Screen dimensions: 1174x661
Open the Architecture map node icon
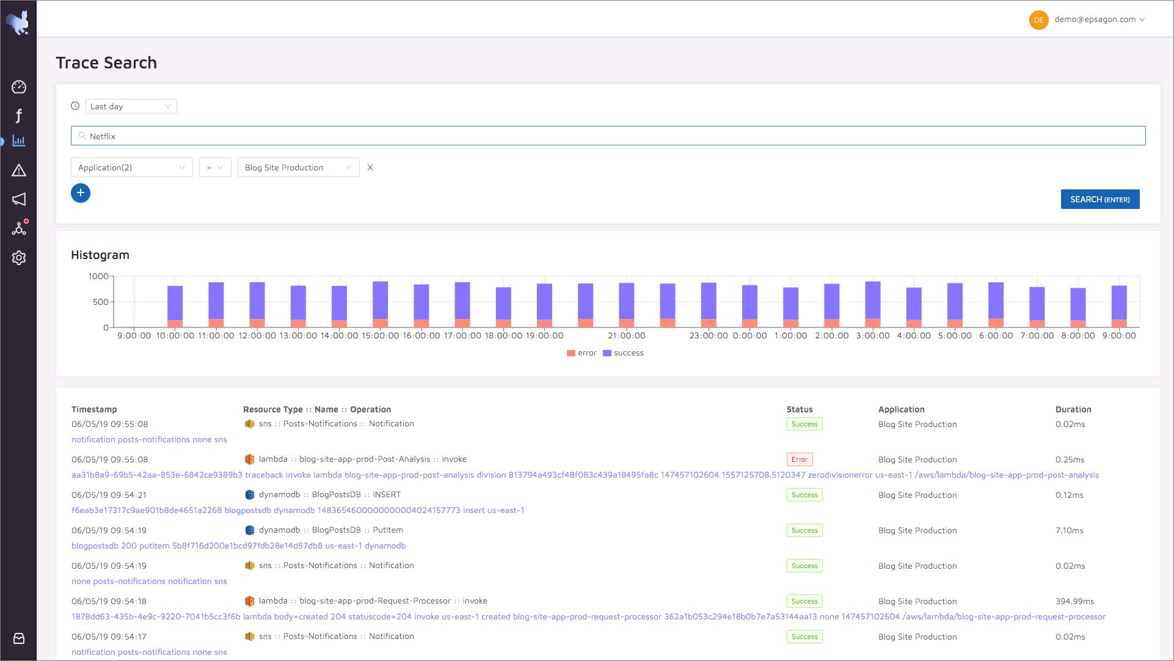tap(19, 228)
